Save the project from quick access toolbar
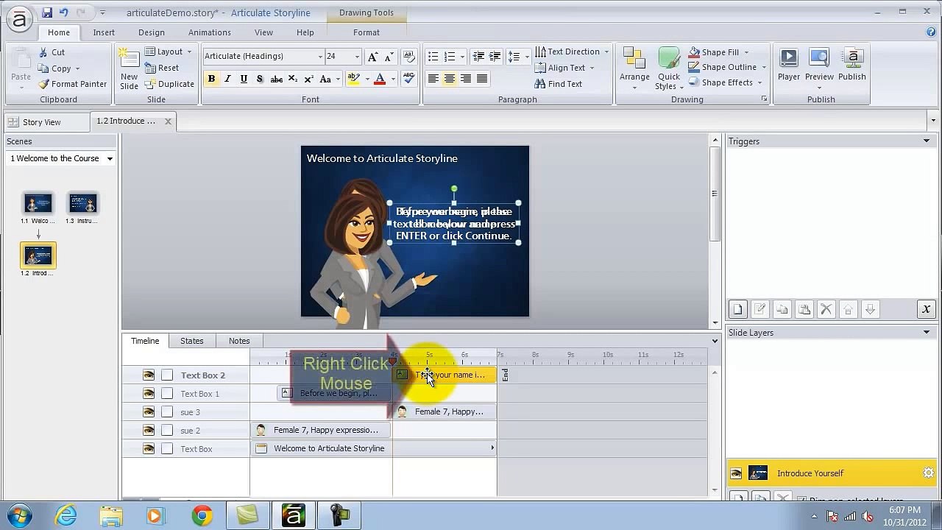Viewport: 942px width, 530px height. [x=47, y=13]
